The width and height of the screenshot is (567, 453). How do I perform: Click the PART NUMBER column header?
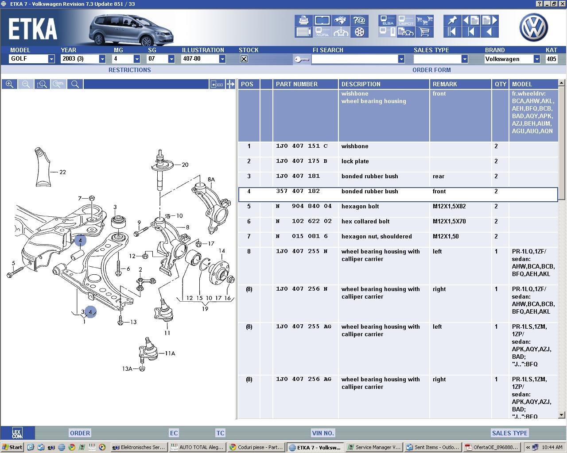306,84
